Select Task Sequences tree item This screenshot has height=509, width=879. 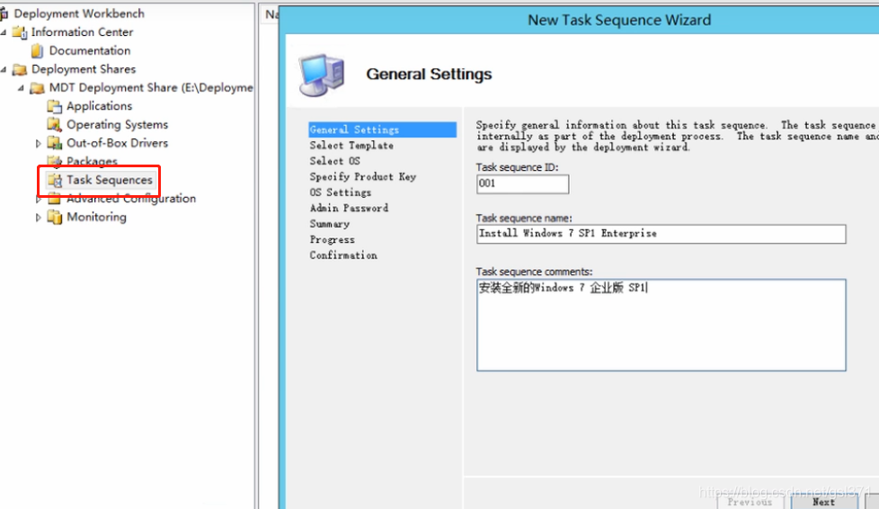pyautogui.click(x=110, y=180)
